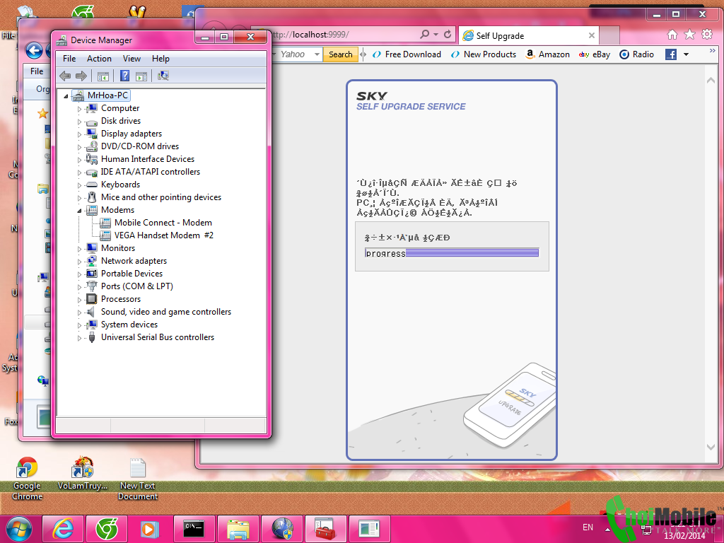Expand the Network adapters category

click(80, 262)
